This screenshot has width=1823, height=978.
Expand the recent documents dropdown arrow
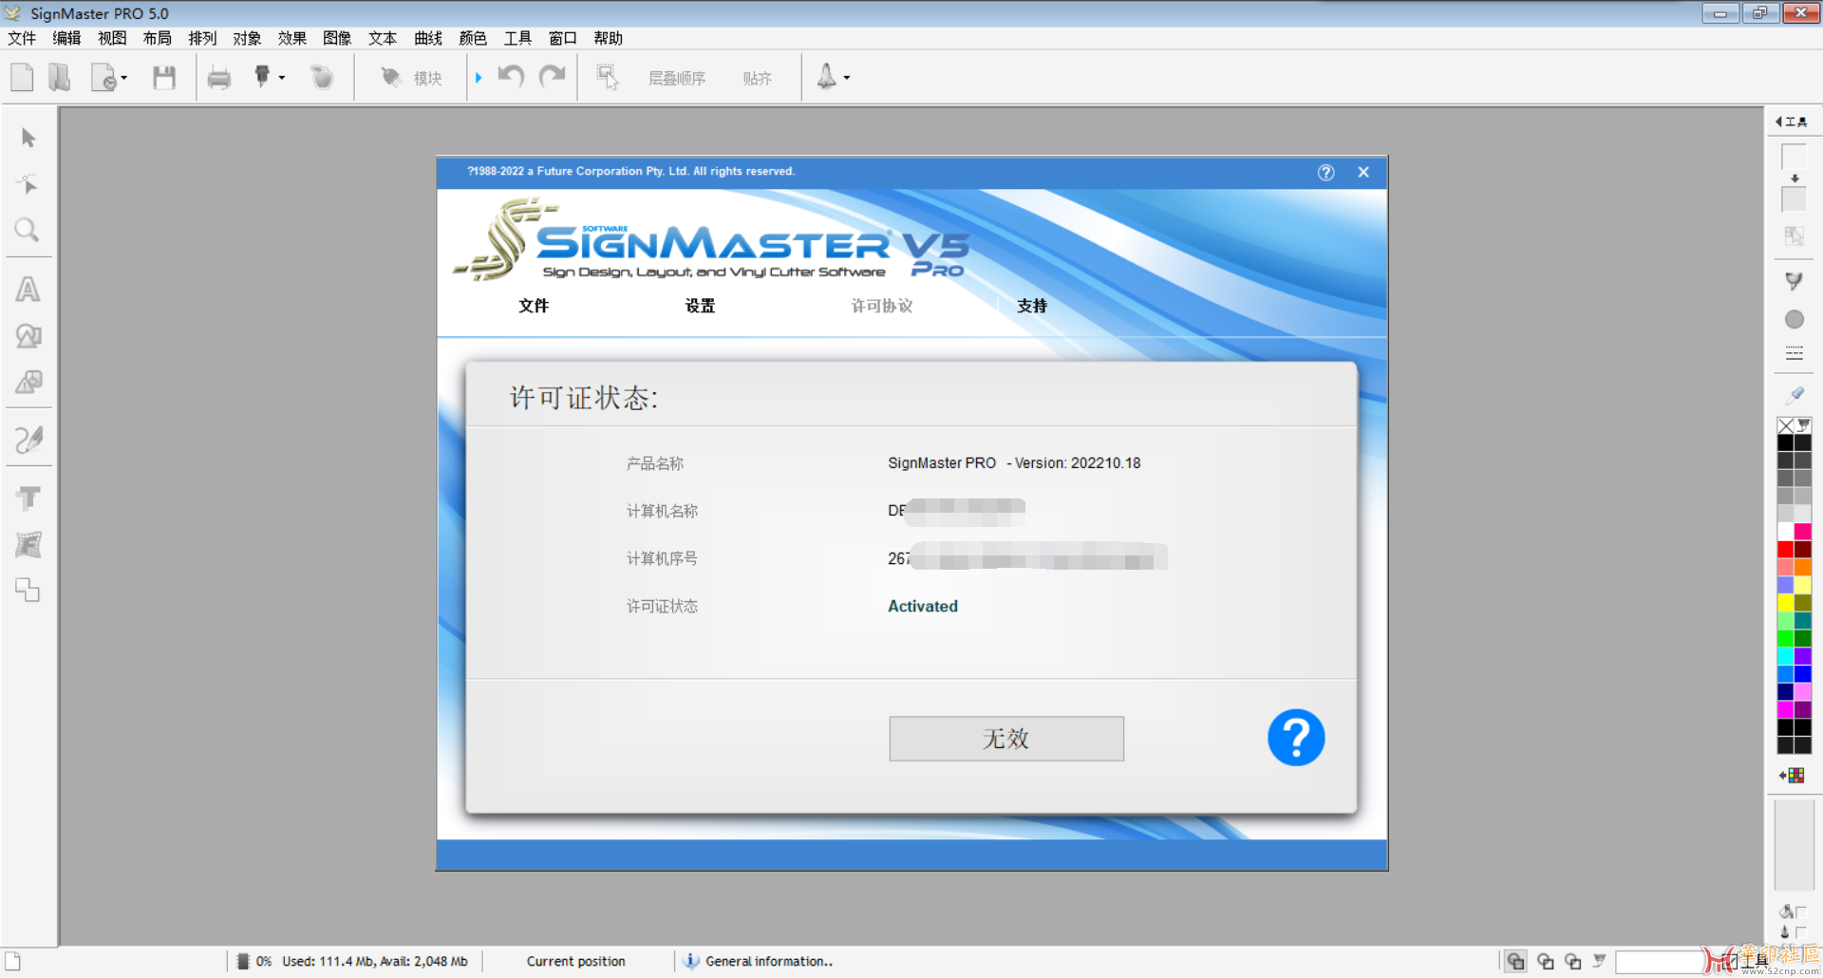click(x=123, y=78)
